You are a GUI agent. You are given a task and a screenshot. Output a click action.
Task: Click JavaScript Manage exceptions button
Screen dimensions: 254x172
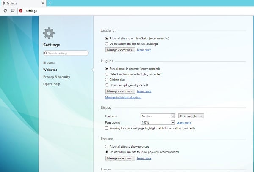[120, 50]
